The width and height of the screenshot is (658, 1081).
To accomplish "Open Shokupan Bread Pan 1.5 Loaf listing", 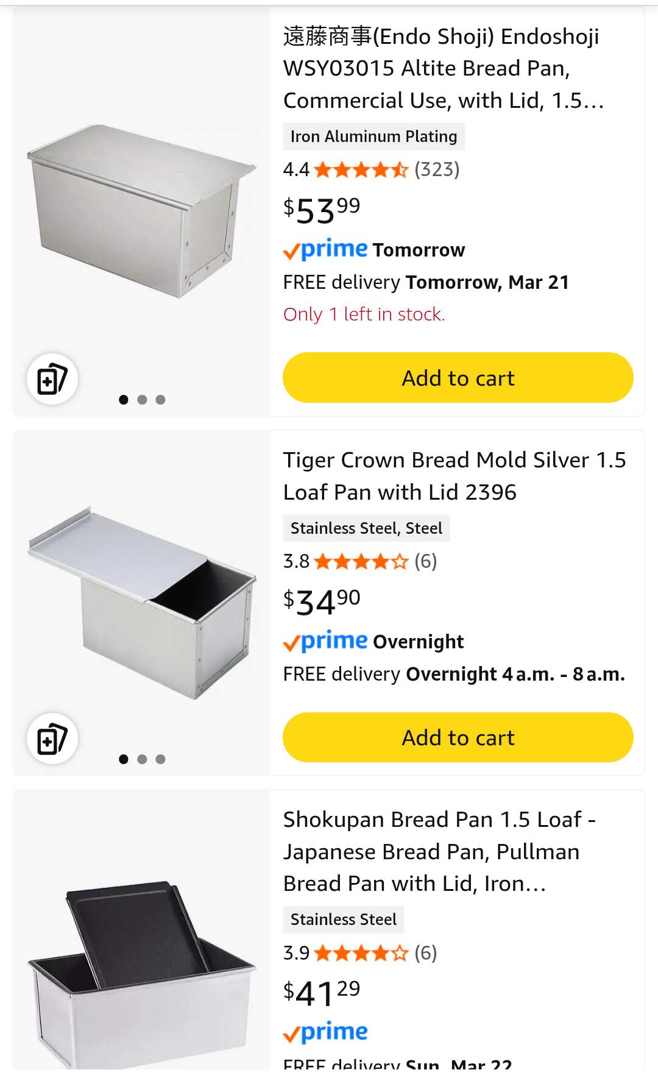I will (439, 851).
